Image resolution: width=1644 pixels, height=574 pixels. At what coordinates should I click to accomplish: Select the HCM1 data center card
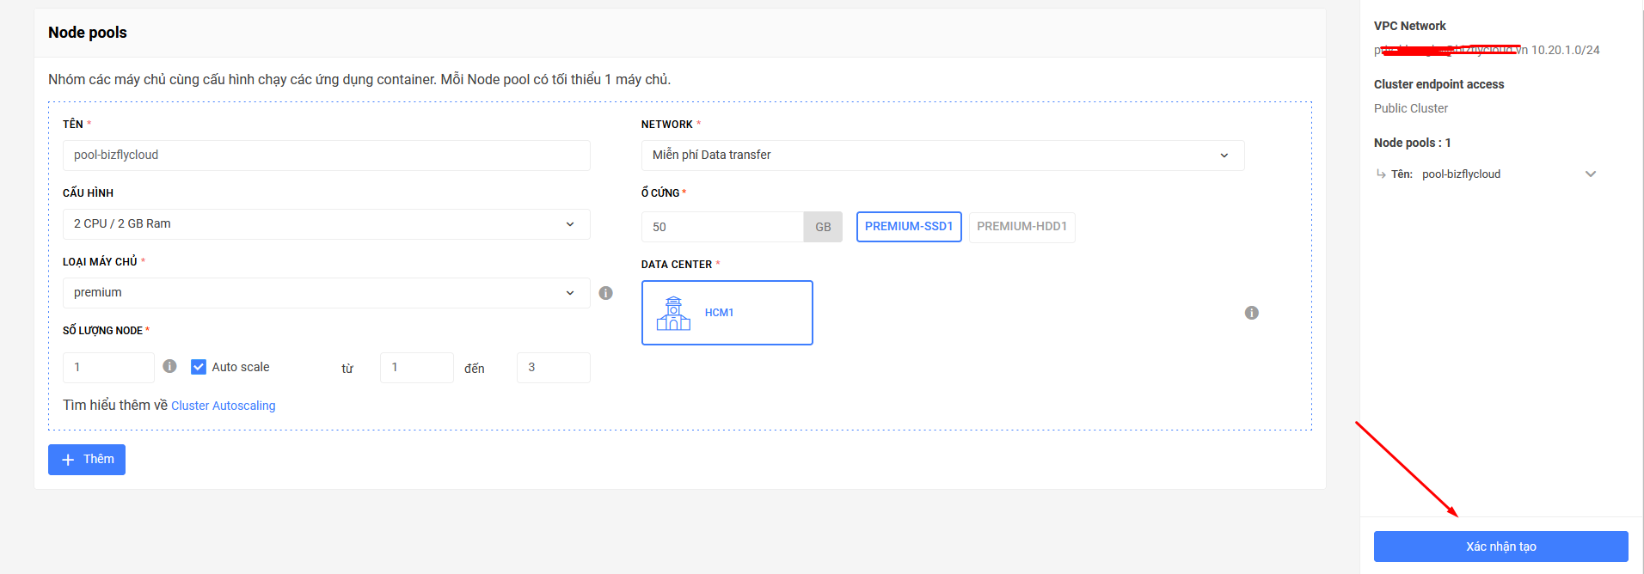coord(727,313)
